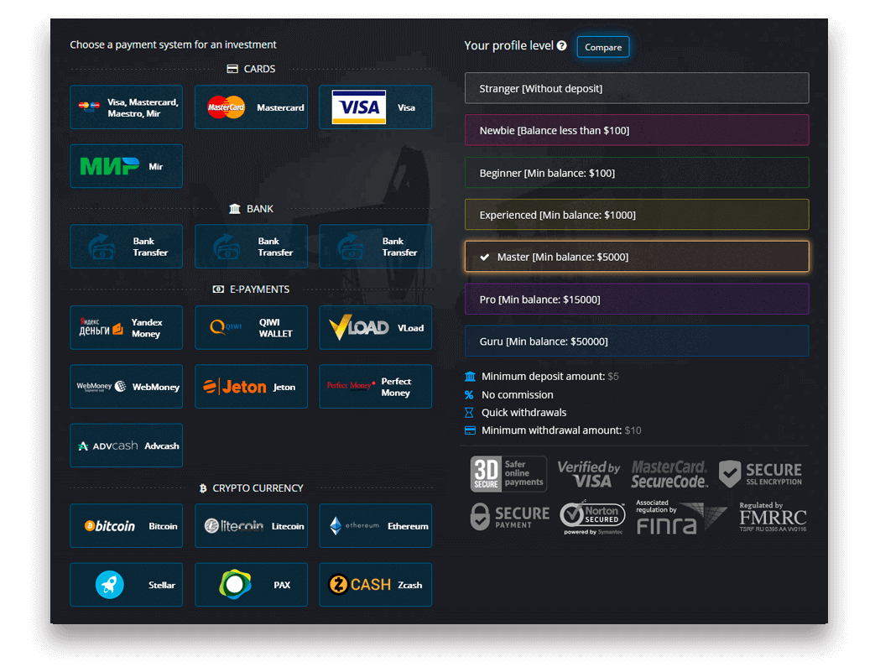Screen dimensions: 875x667
Task: Choose QIWI Wallet e-payment
Action: tap(251, 328)
